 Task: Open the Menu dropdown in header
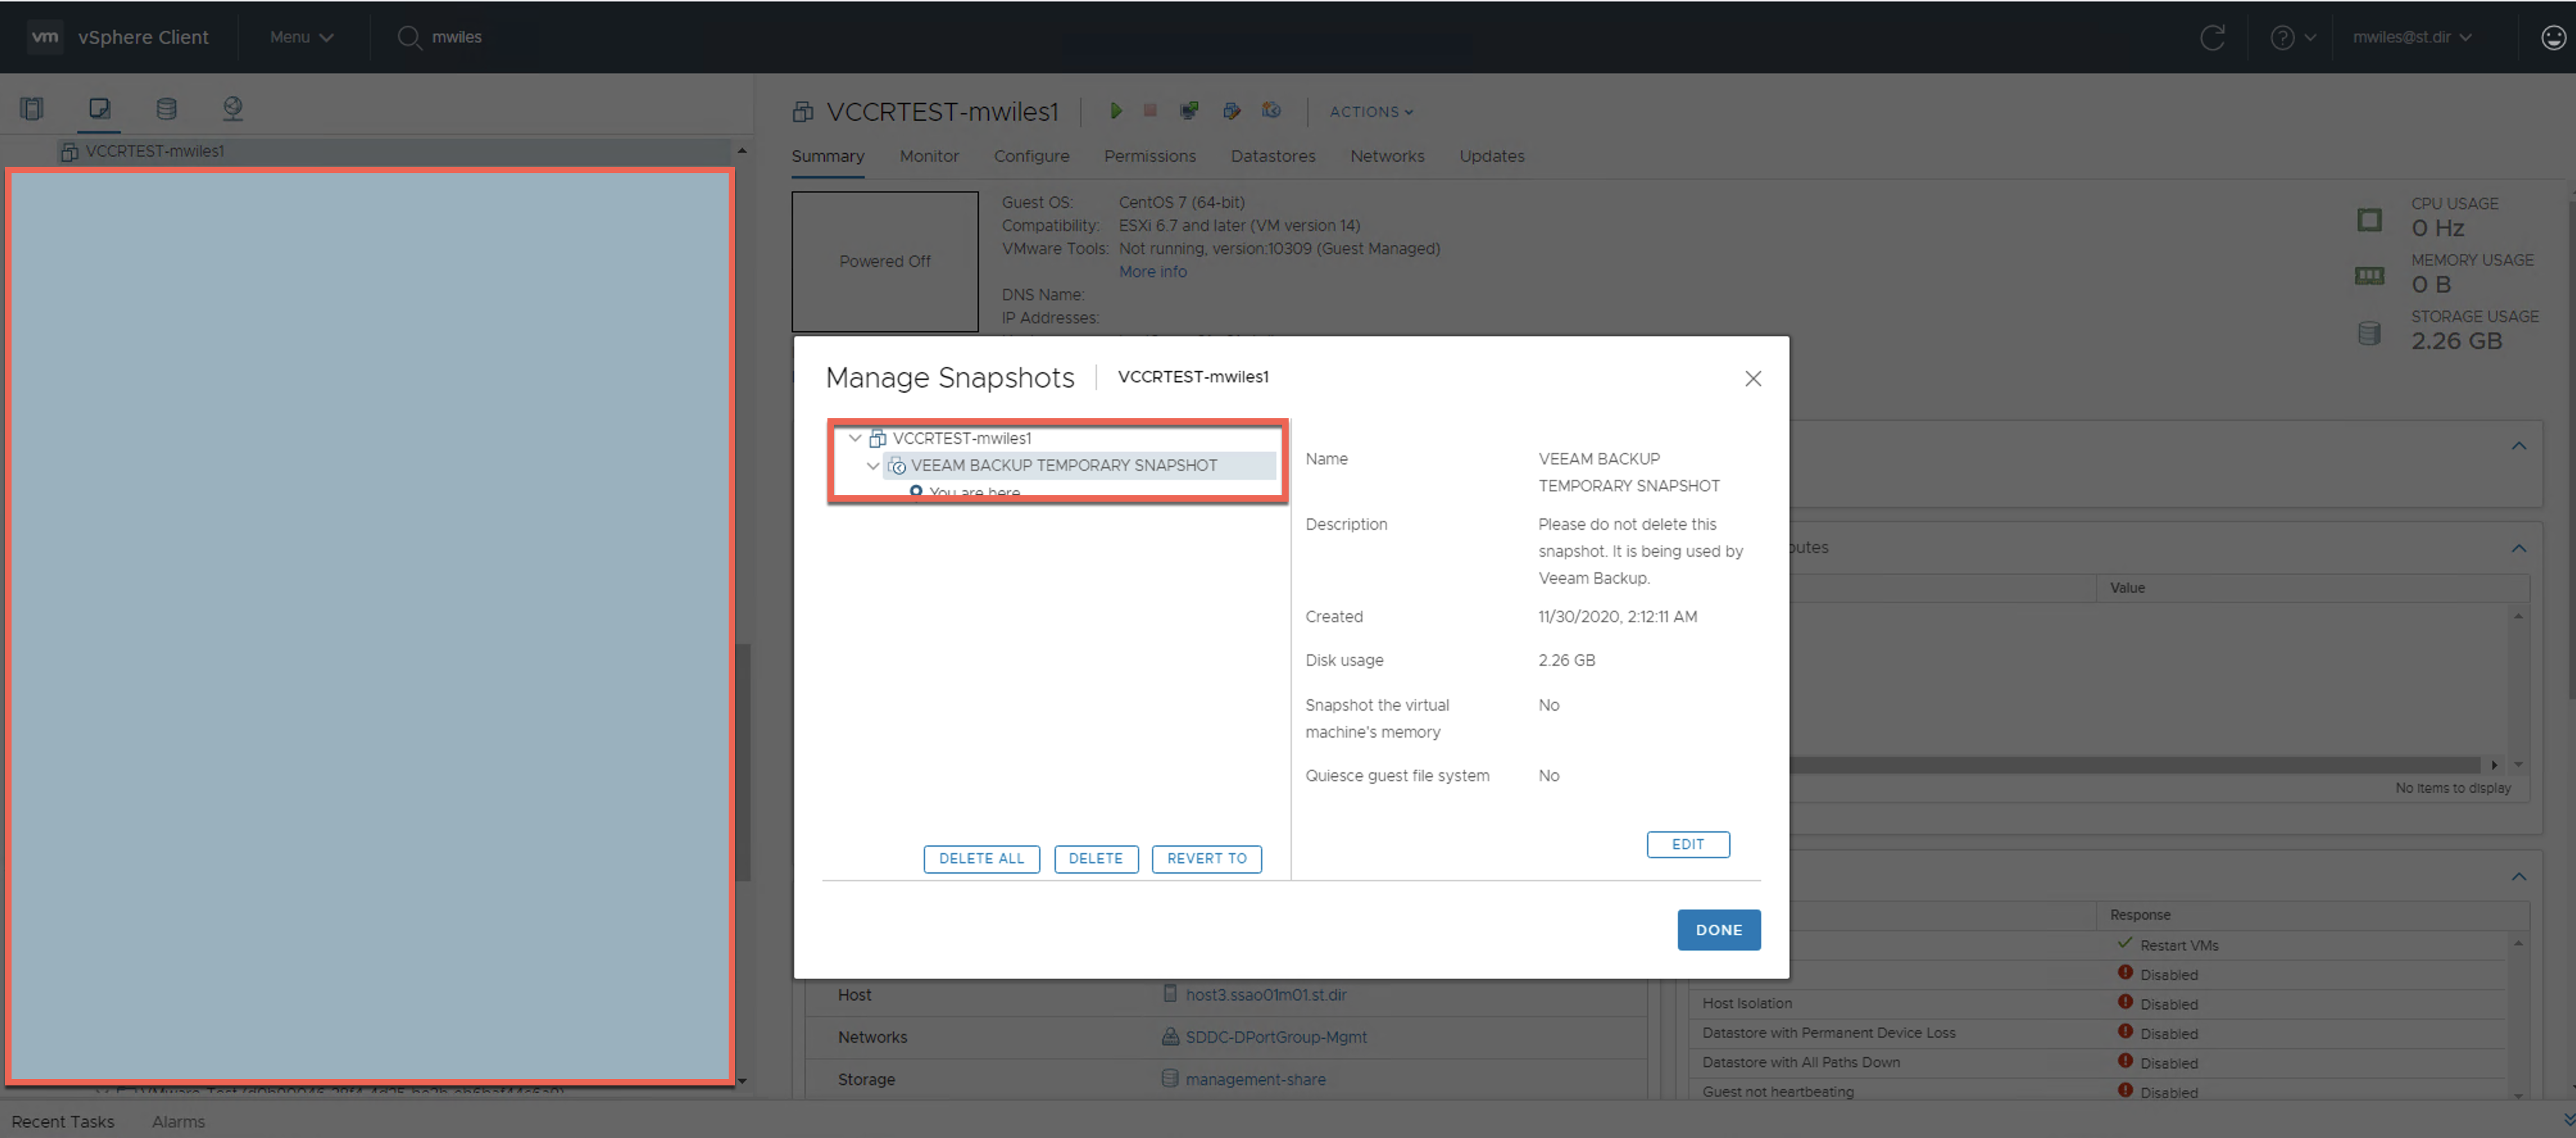tap(301, 37)
